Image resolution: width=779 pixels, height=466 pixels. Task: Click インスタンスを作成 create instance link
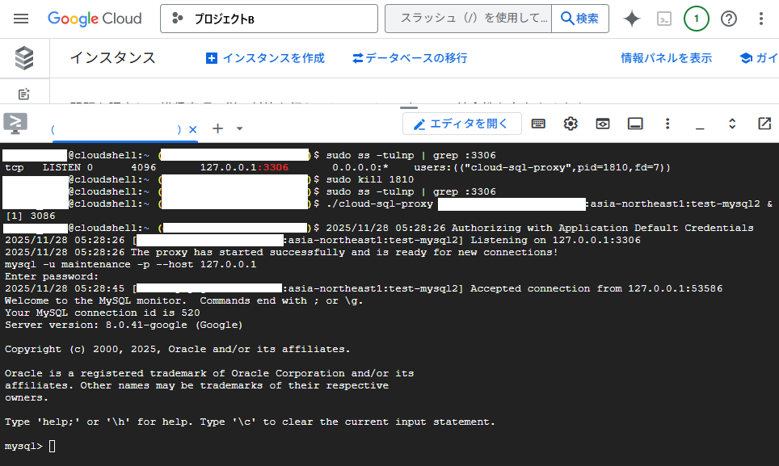[265, 58]
